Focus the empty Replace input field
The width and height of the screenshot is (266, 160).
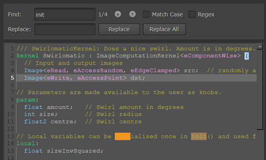[65, 29]
